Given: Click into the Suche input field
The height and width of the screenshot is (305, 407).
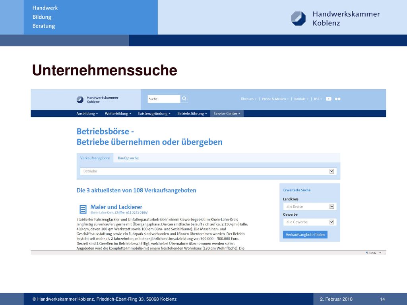Looking at the screenshot, I should [x=164, y=99].
